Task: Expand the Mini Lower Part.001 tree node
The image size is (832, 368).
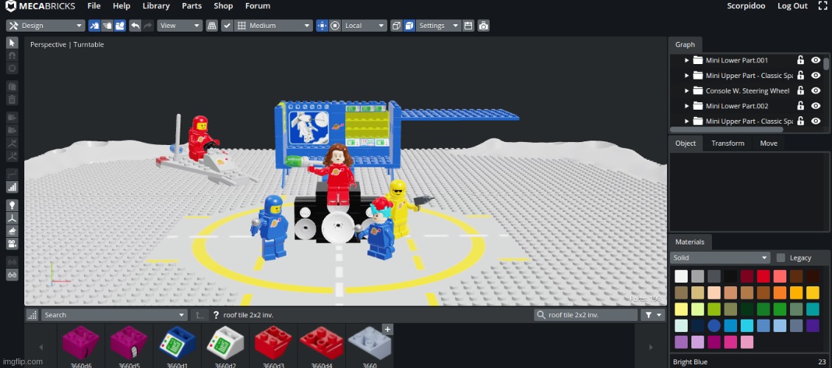Action: point(687,60)
